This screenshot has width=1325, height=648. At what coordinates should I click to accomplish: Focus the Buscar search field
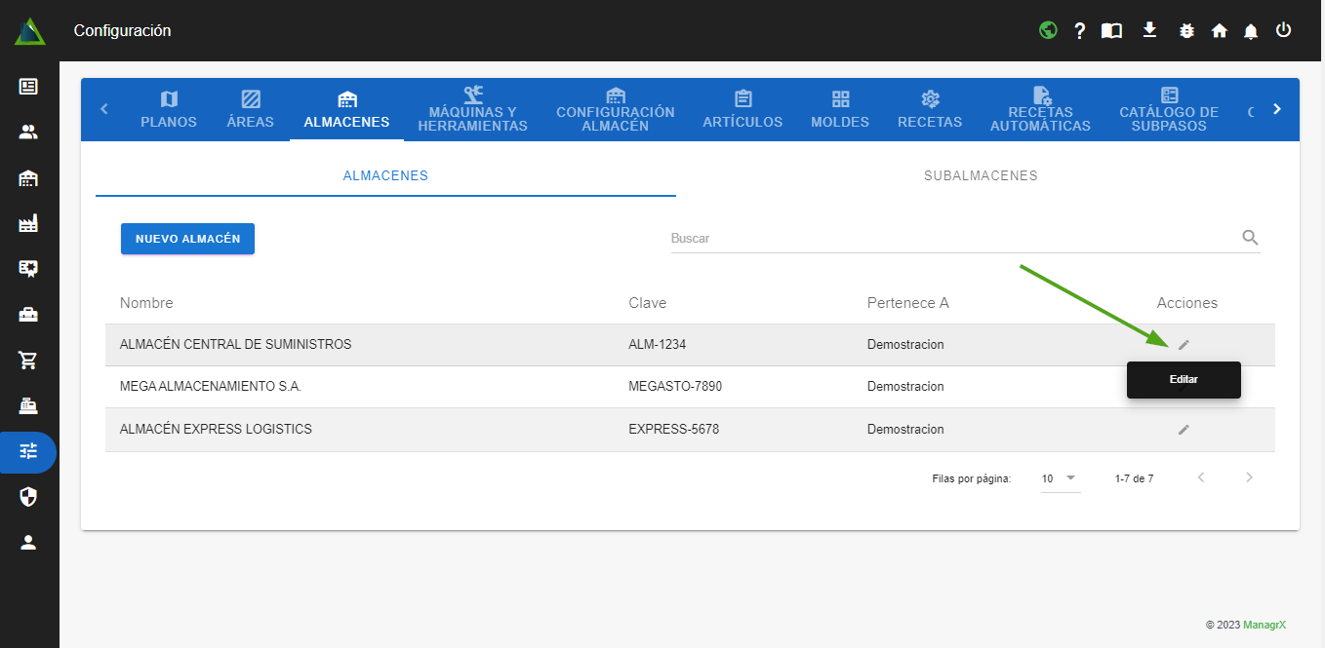point(951,238)
